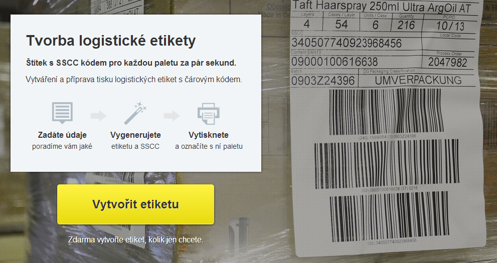Click the text 'poradíme vám jaké'
The image size is (497, 263).
(62, 147)
